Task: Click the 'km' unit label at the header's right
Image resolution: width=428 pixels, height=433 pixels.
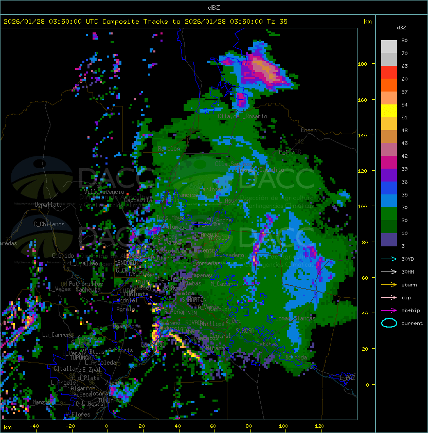Action: 367,22
